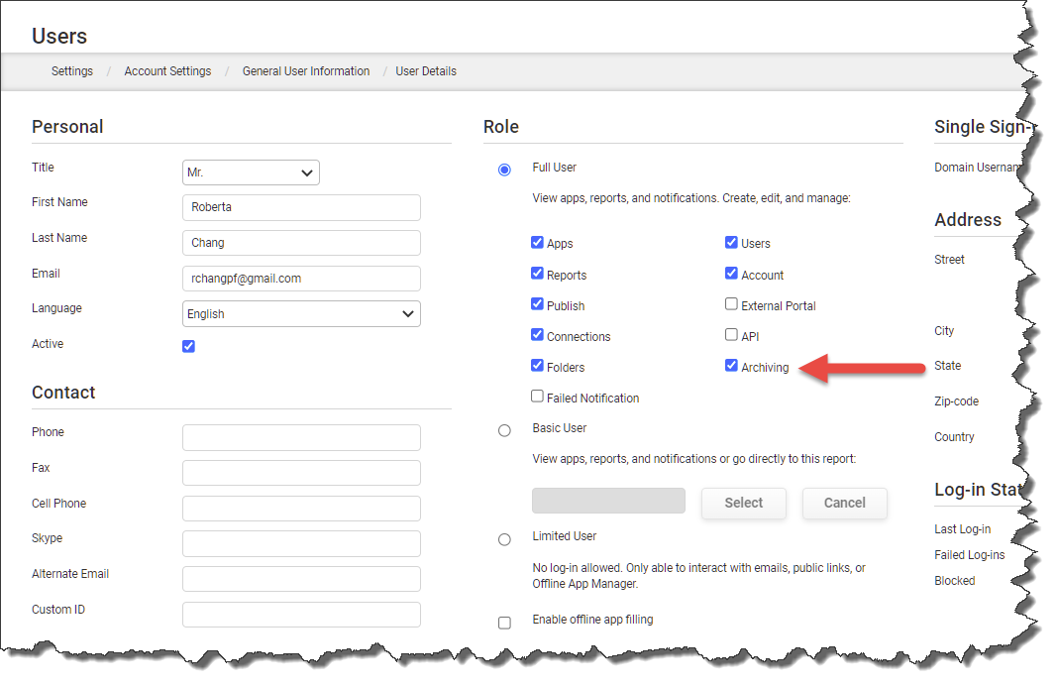Screen dimensions: 1058x686
Task: Go to Account Settings breadcrumb
Action: point(167,71)
